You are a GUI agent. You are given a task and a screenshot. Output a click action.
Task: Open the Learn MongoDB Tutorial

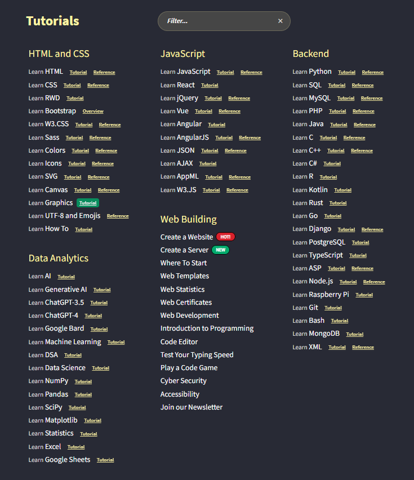tap(354, 334)
